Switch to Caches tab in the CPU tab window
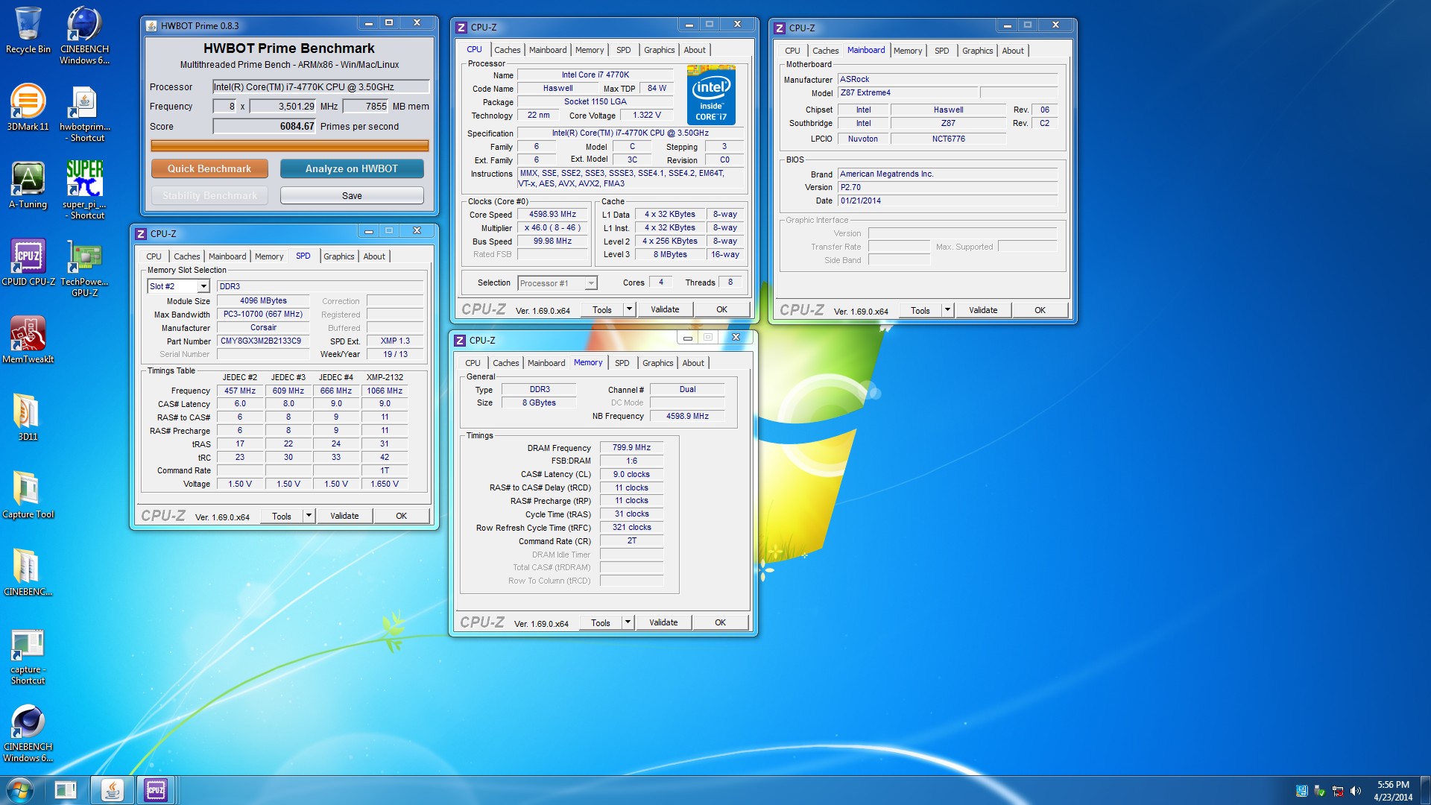The height and width of the screenshot is (805, 1431). pos(507,50)
